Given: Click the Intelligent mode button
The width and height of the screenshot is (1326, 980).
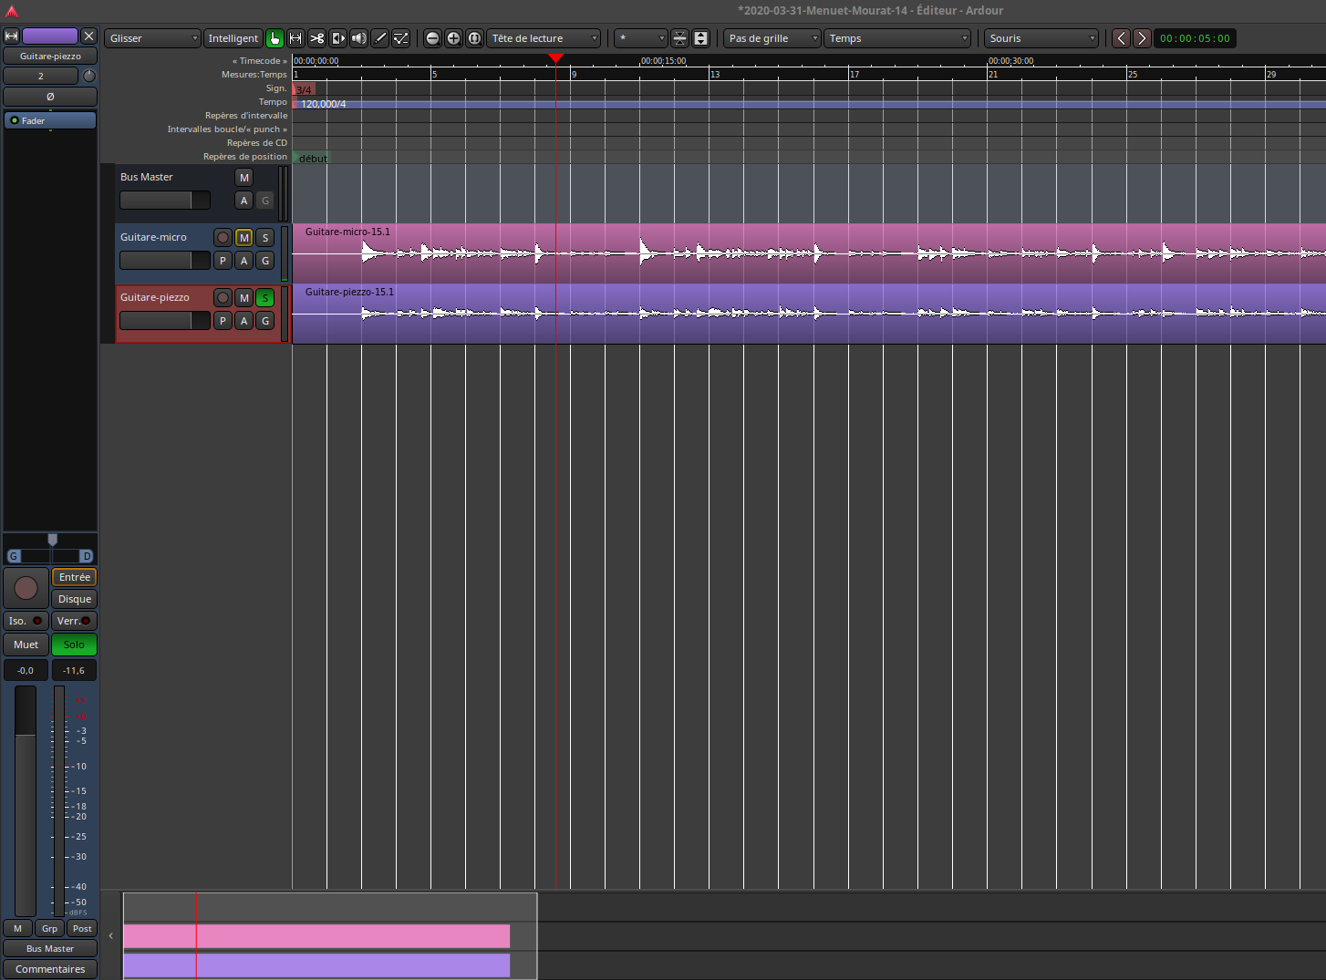Looking at the screenshot, I should coord(233,38).
